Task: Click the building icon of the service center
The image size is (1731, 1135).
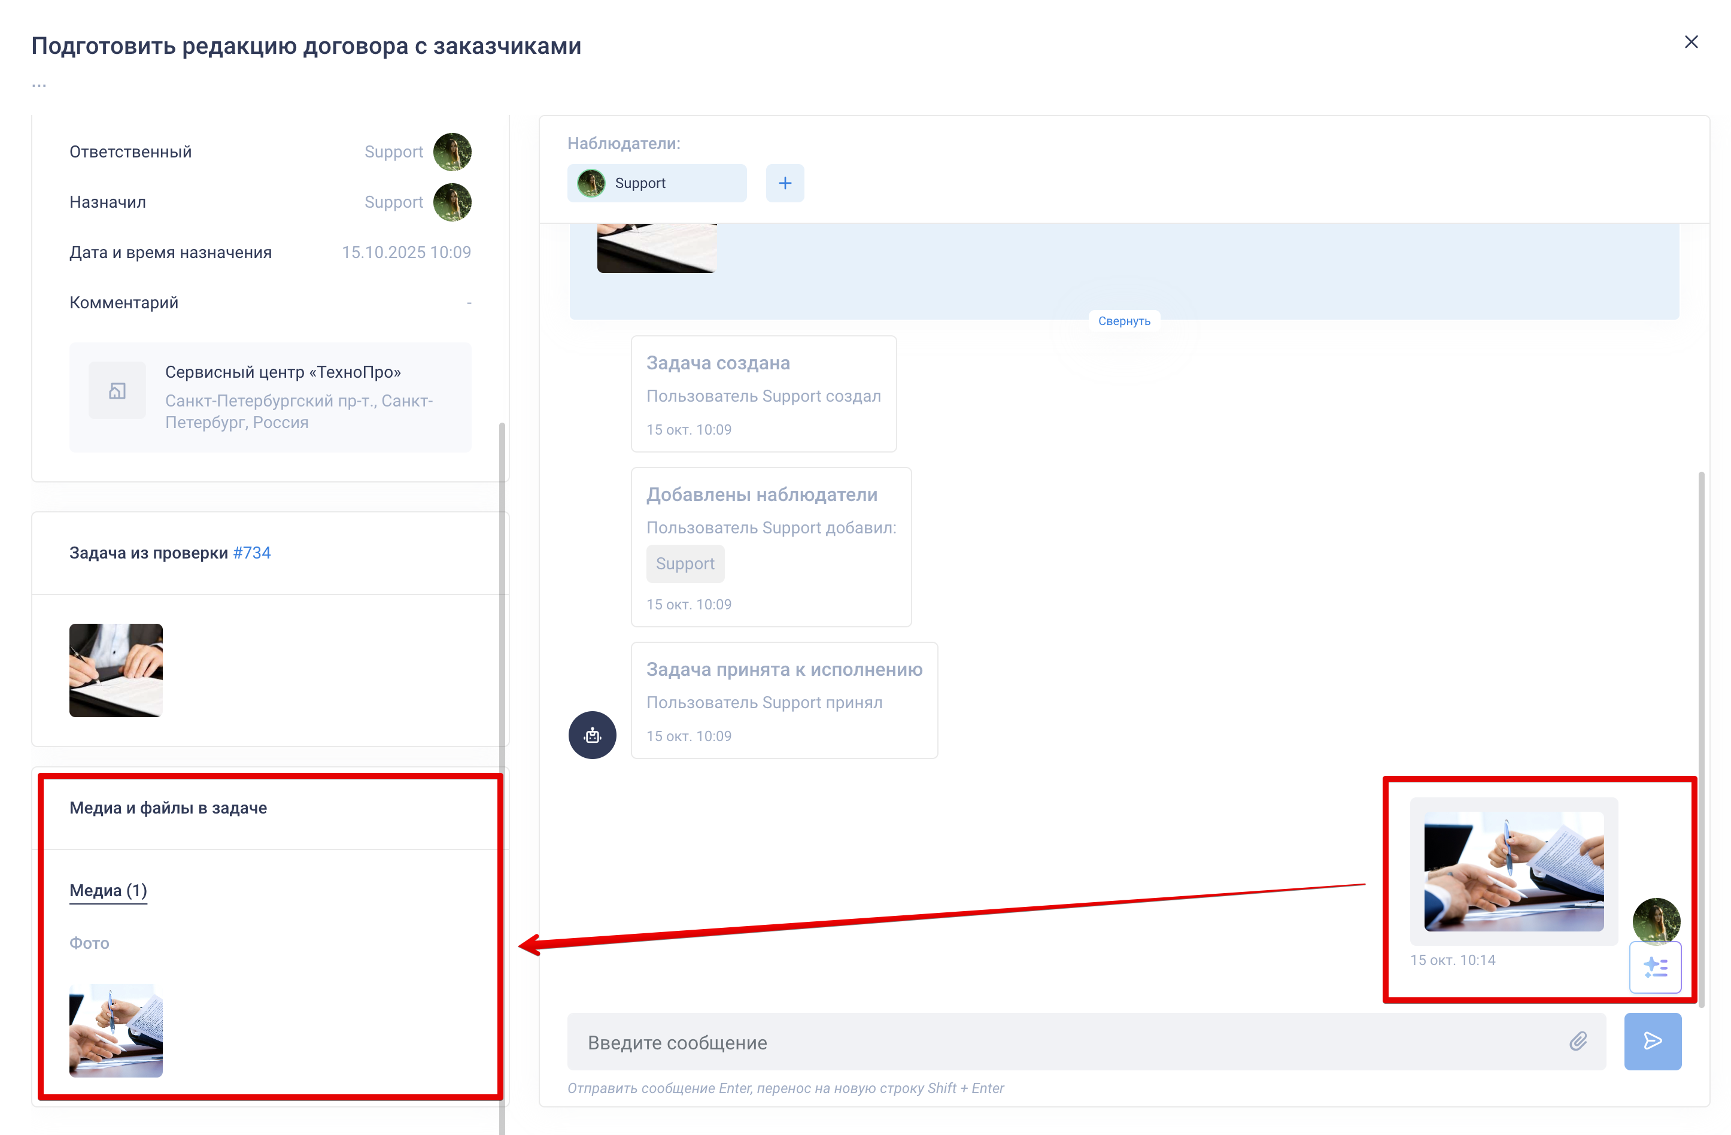Action: pyautogui.click(x=117, y=391)
